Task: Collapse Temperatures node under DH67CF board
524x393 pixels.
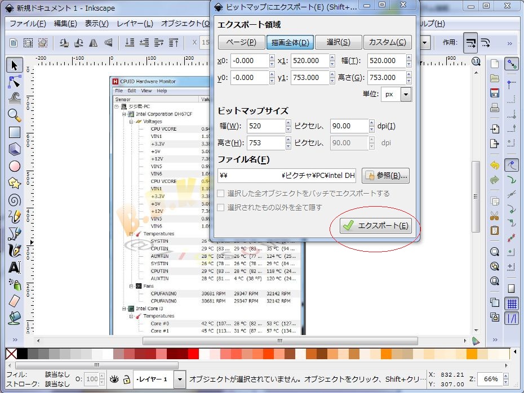Action: 131,234
